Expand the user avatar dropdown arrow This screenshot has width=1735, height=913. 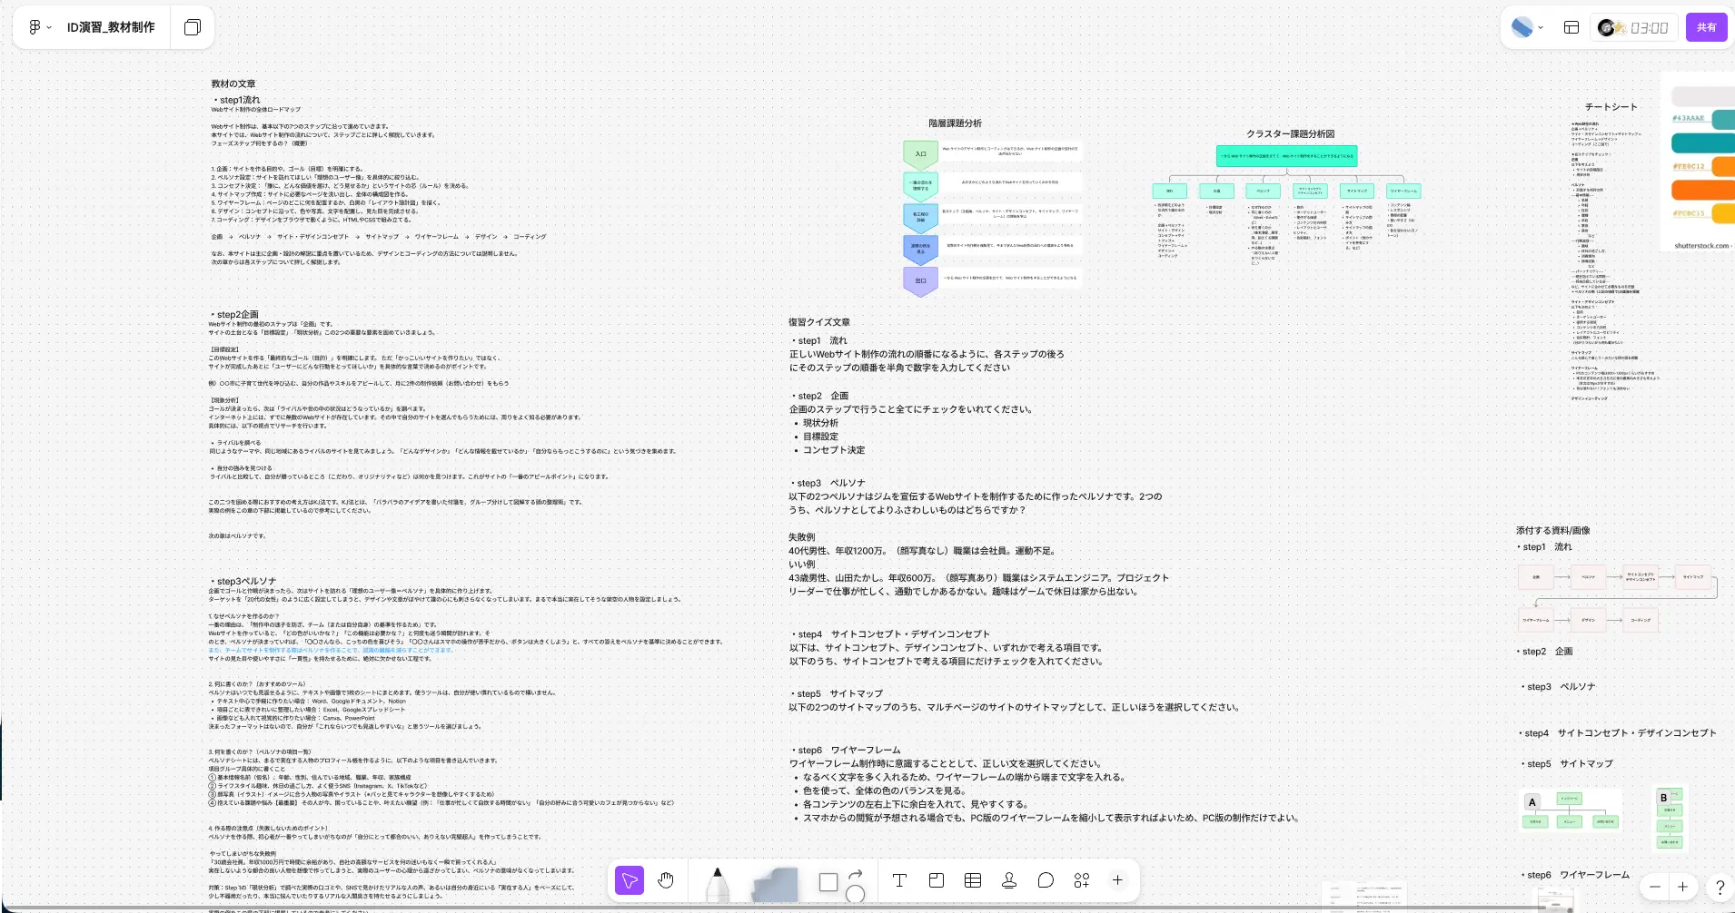coord(1542,27)
